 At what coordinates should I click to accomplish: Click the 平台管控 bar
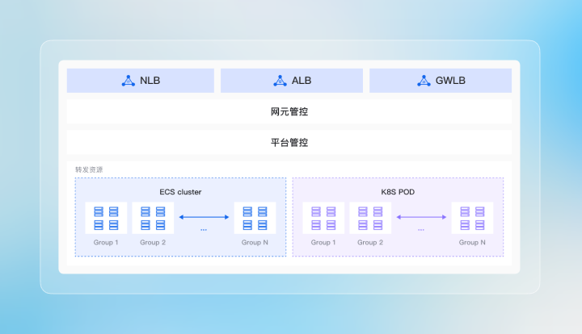pos(289,142)
